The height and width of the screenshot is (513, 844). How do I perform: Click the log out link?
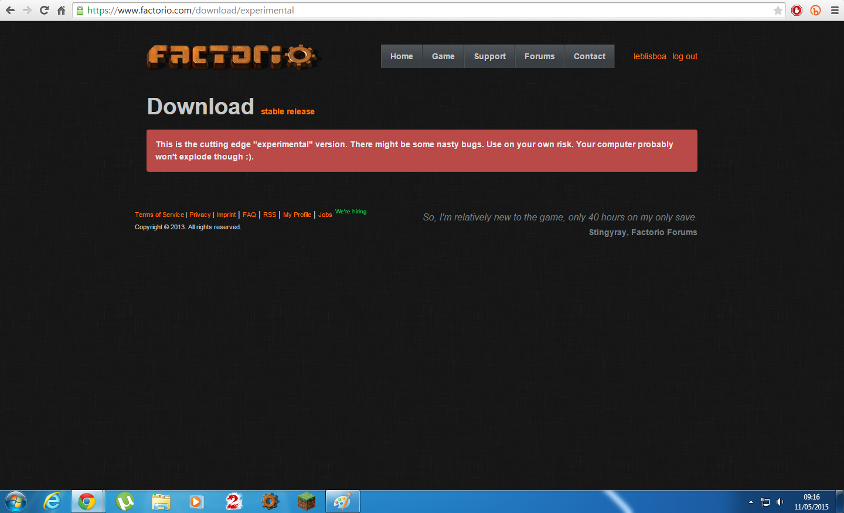coord(685,56)
